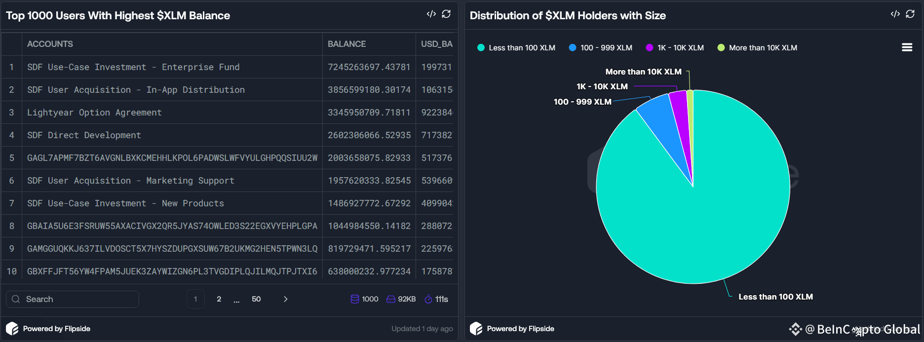Toggle the 100 - 999 XLM legend item
924x342 pixels.
point(600,48)
